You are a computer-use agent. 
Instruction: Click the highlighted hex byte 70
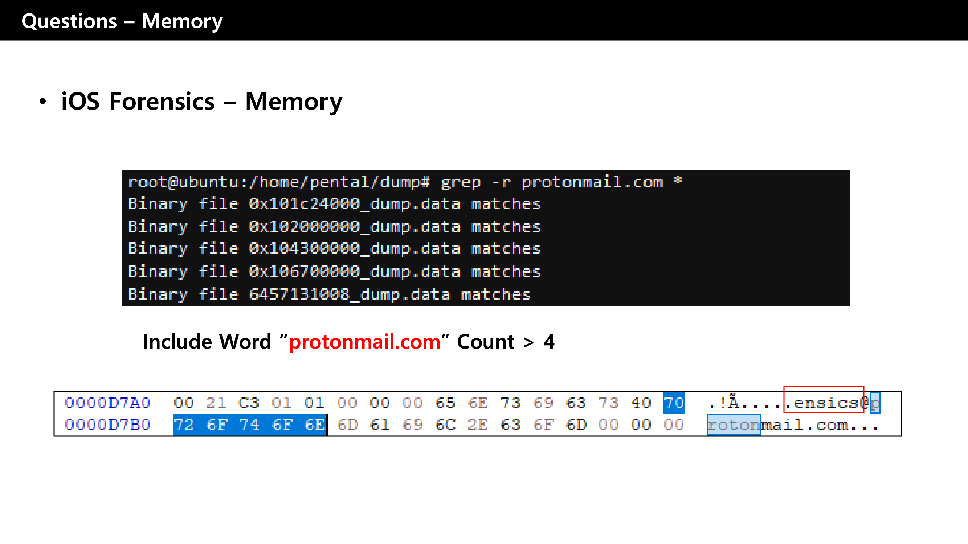[673, 403]
